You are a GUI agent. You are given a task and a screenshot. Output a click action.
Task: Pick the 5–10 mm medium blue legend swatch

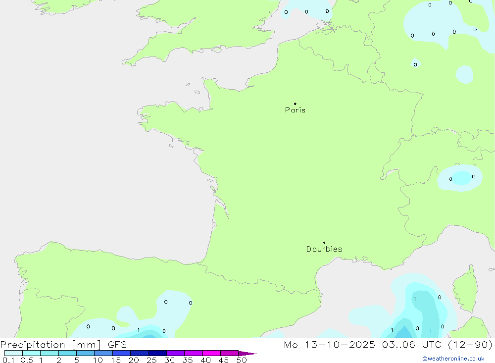pos(86,353)
